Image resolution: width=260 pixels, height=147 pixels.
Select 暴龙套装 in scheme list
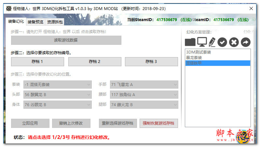coord(218,57)
